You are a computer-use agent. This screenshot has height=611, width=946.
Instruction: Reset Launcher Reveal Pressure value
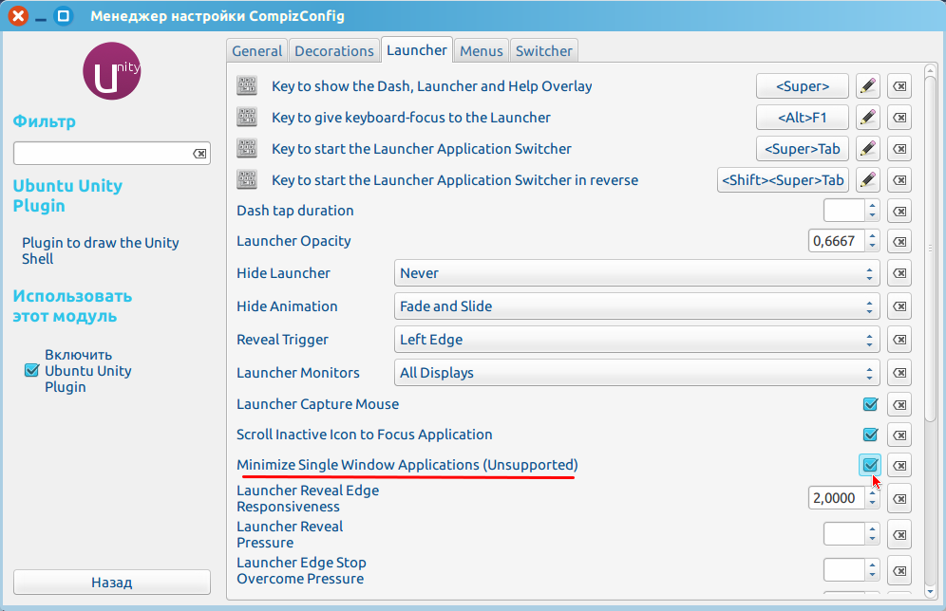[x=899, y=534]
